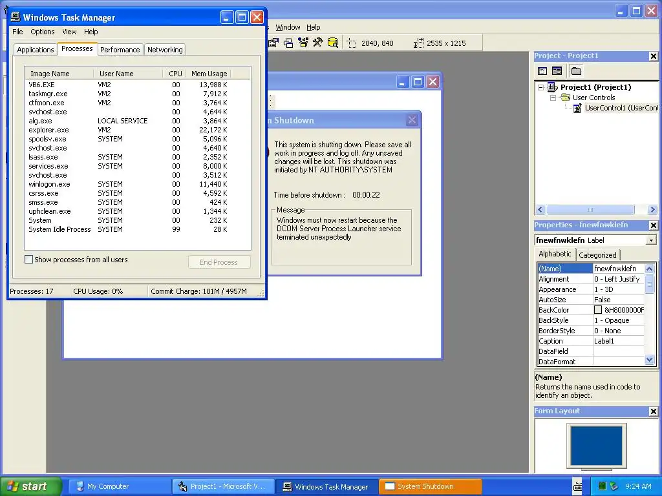Click the View Object icon in Project panel
This screenshot has height=496, width=662.
point(557,71)
